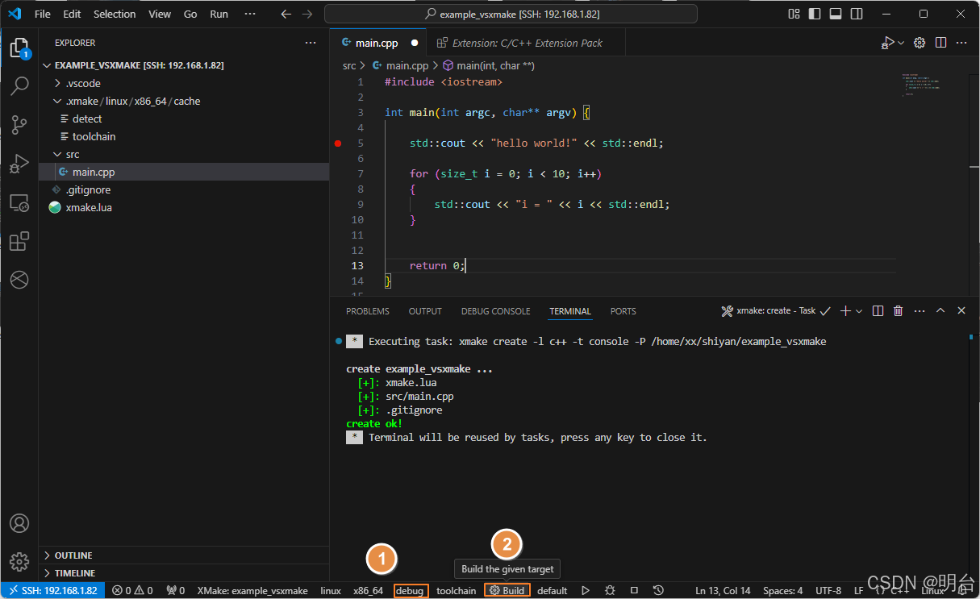Image resolution: width=980 pixels, height=599 pixels.
Task: Open the Run and Debug view
Action: (x=19, y=164)
